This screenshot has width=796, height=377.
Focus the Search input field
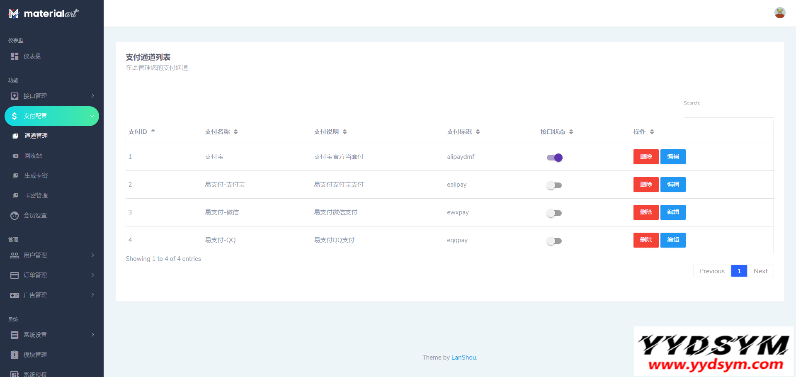728,112
